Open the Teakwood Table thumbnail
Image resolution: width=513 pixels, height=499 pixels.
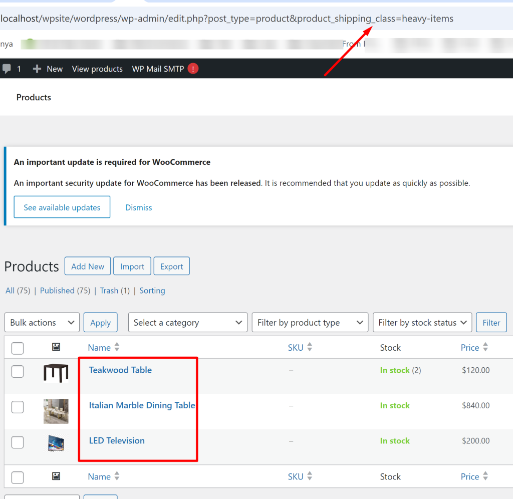coord(56,373)
